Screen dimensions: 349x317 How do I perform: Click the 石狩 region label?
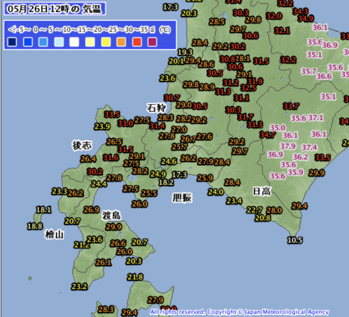click(157, 108)
